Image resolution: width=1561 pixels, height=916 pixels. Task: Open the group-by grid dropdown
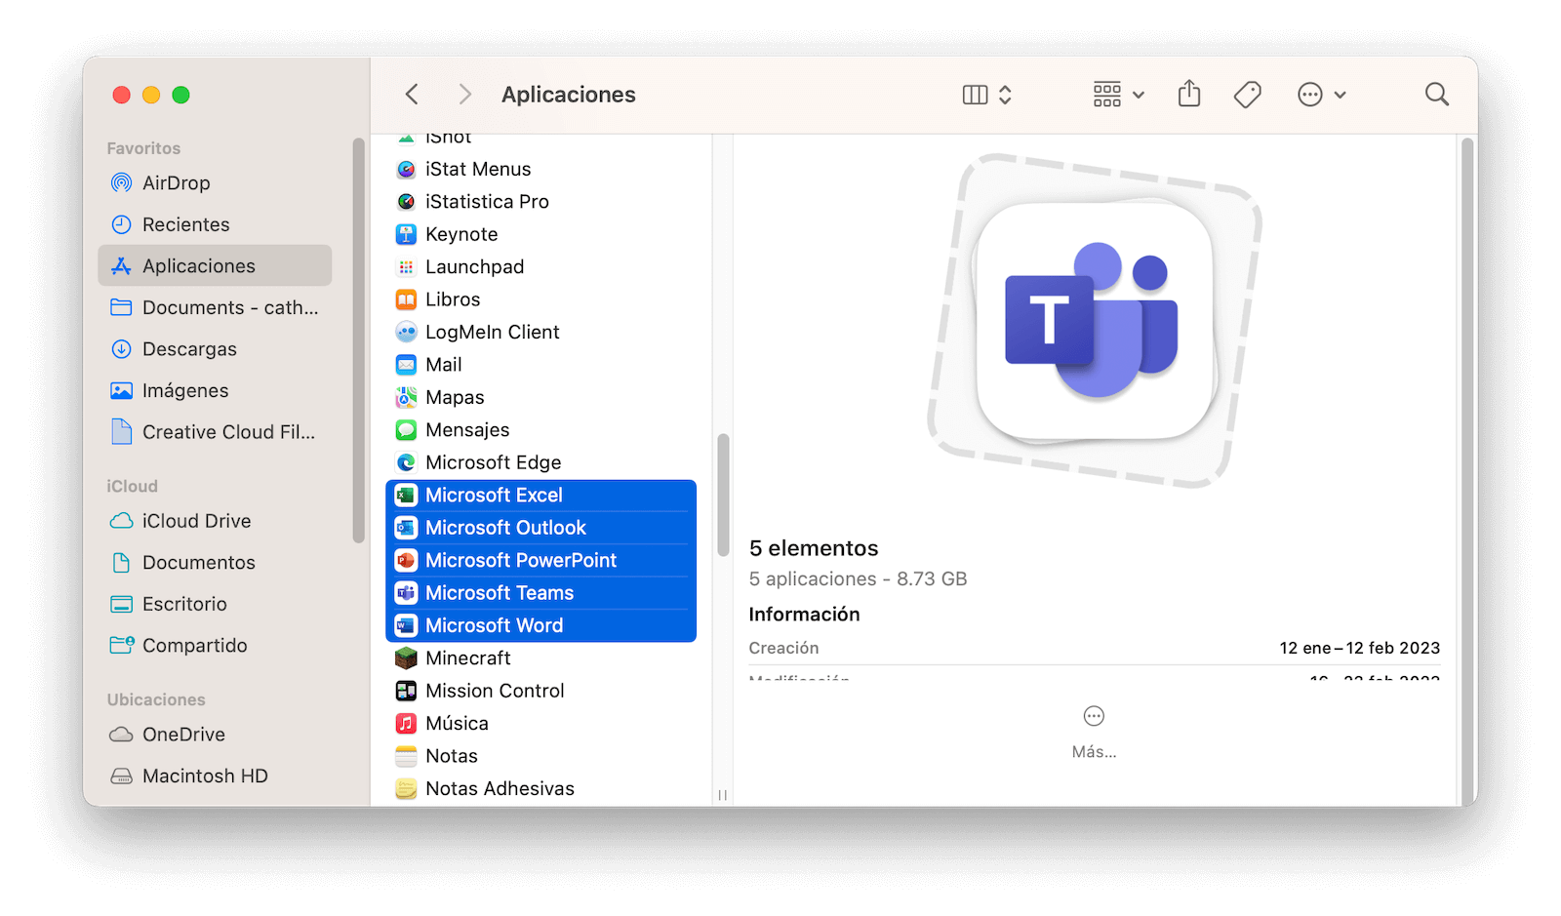pyautogui.click(x=1118, y=95)
